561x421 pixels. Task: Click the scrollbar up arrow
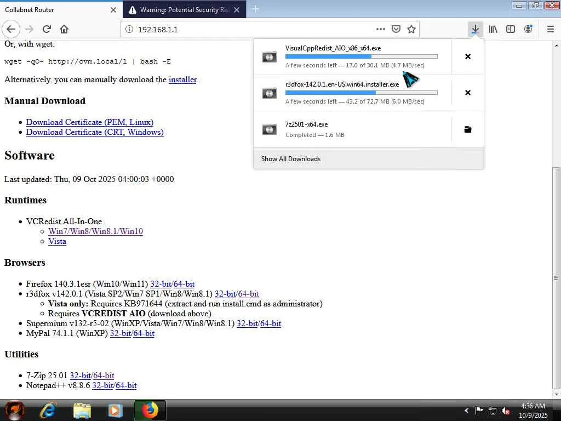[556, 45]
